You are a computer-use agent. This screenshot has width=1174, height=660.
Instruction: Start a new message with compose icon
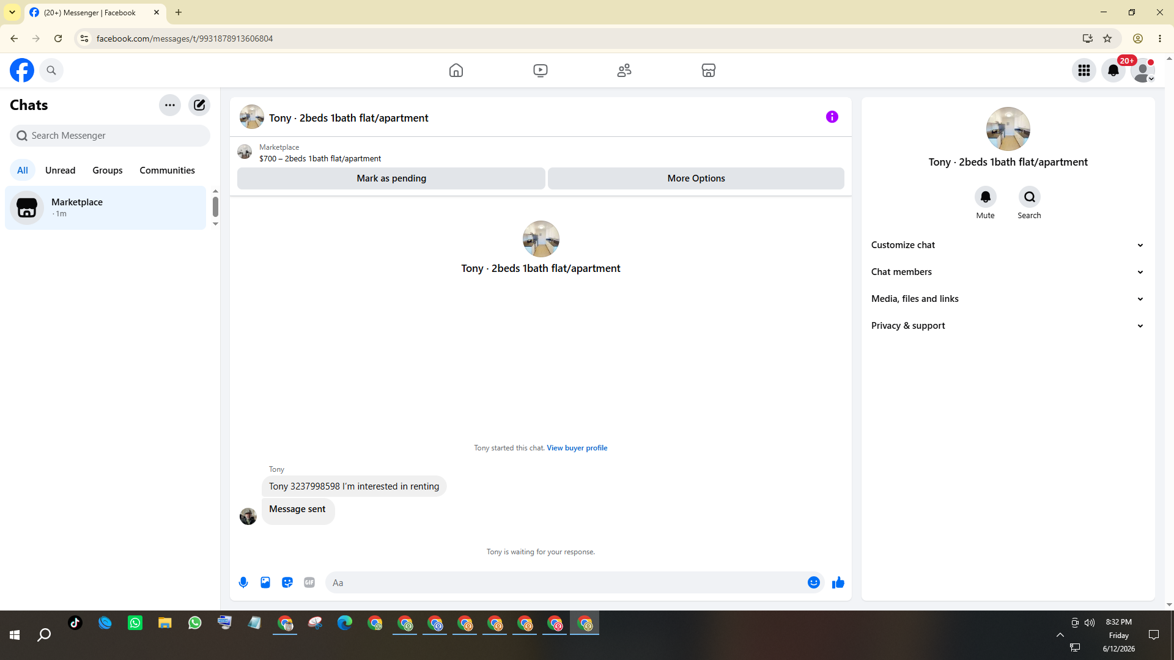(x=199, y=105)
